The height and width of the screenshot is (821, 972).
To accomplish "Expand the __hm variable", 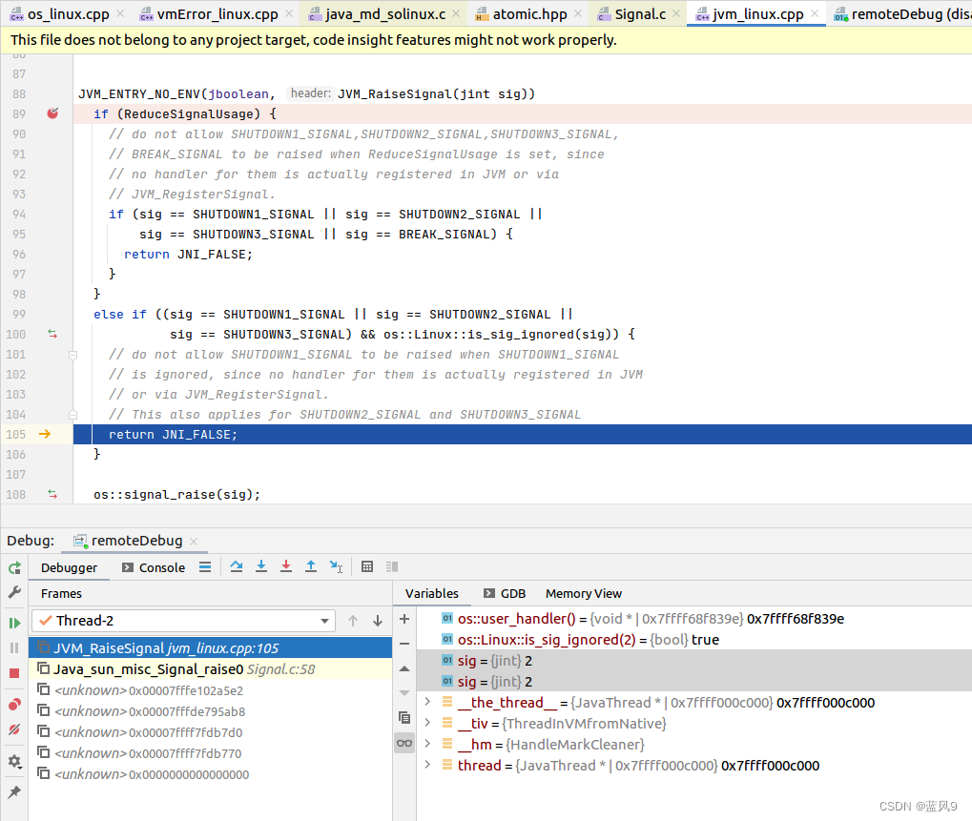I will [427, 744].
